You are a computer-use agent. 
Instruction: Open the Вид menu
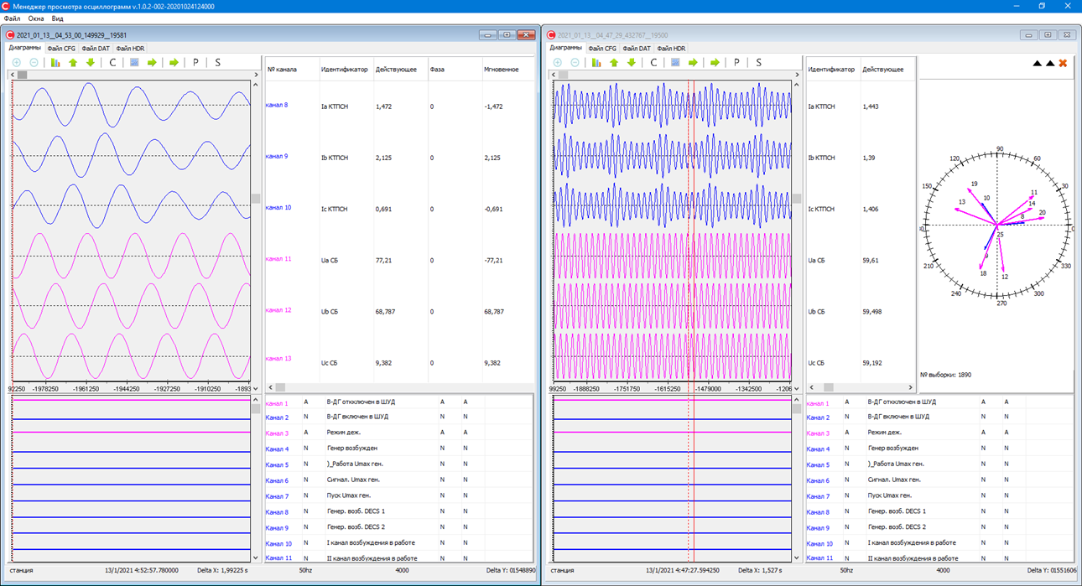[x=58, y=18]
